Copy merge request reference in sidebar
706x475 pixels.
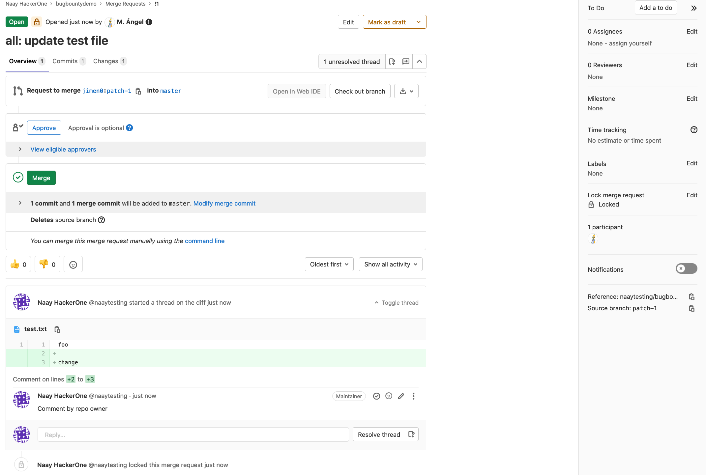pyautogui.click(x=691, y=297)
